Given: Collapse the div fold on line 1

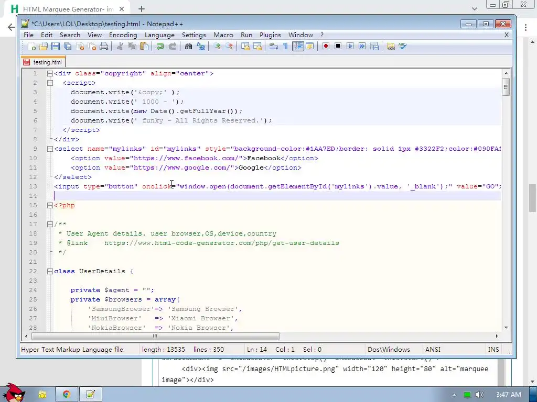Looking at the screenshot, I should pos(50,73).
